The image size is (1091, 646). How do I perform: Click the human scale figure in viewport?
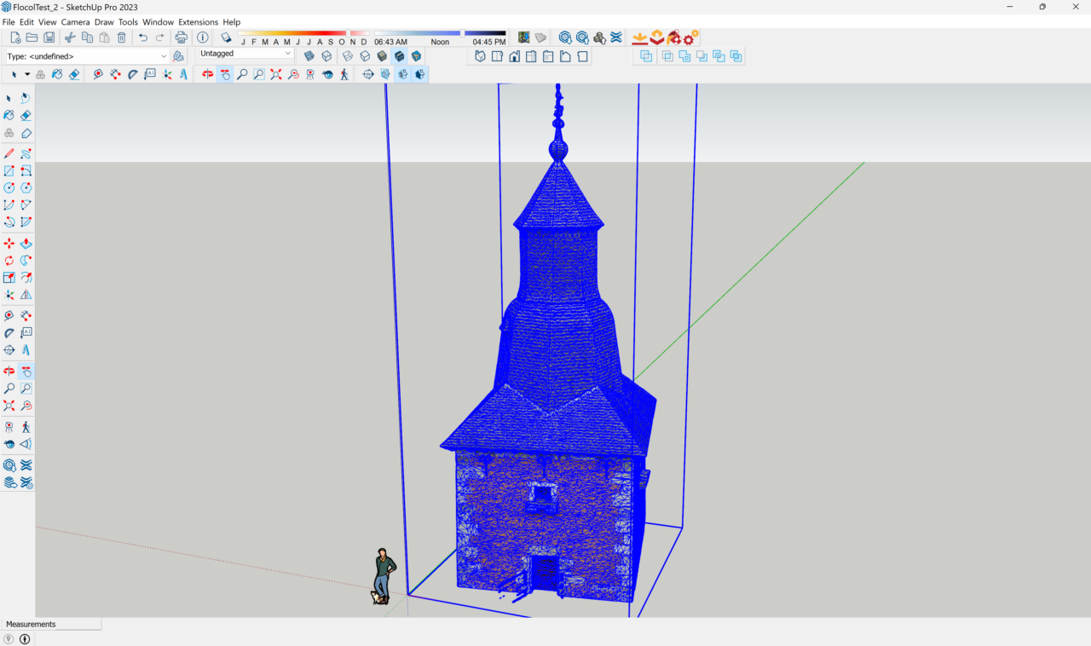click(384, 576)
